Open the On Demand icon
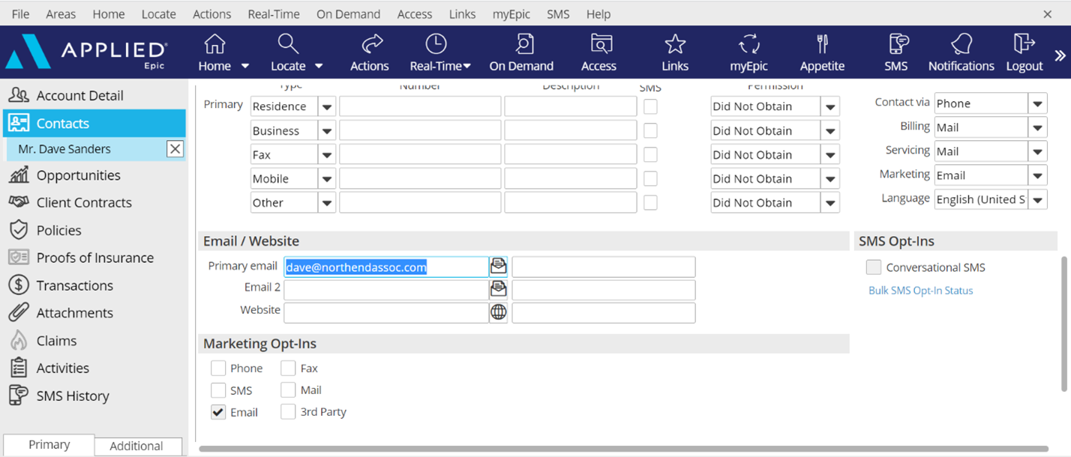Screen dimensions: 1071x457 pyautogui.click(x=524, y=43)
